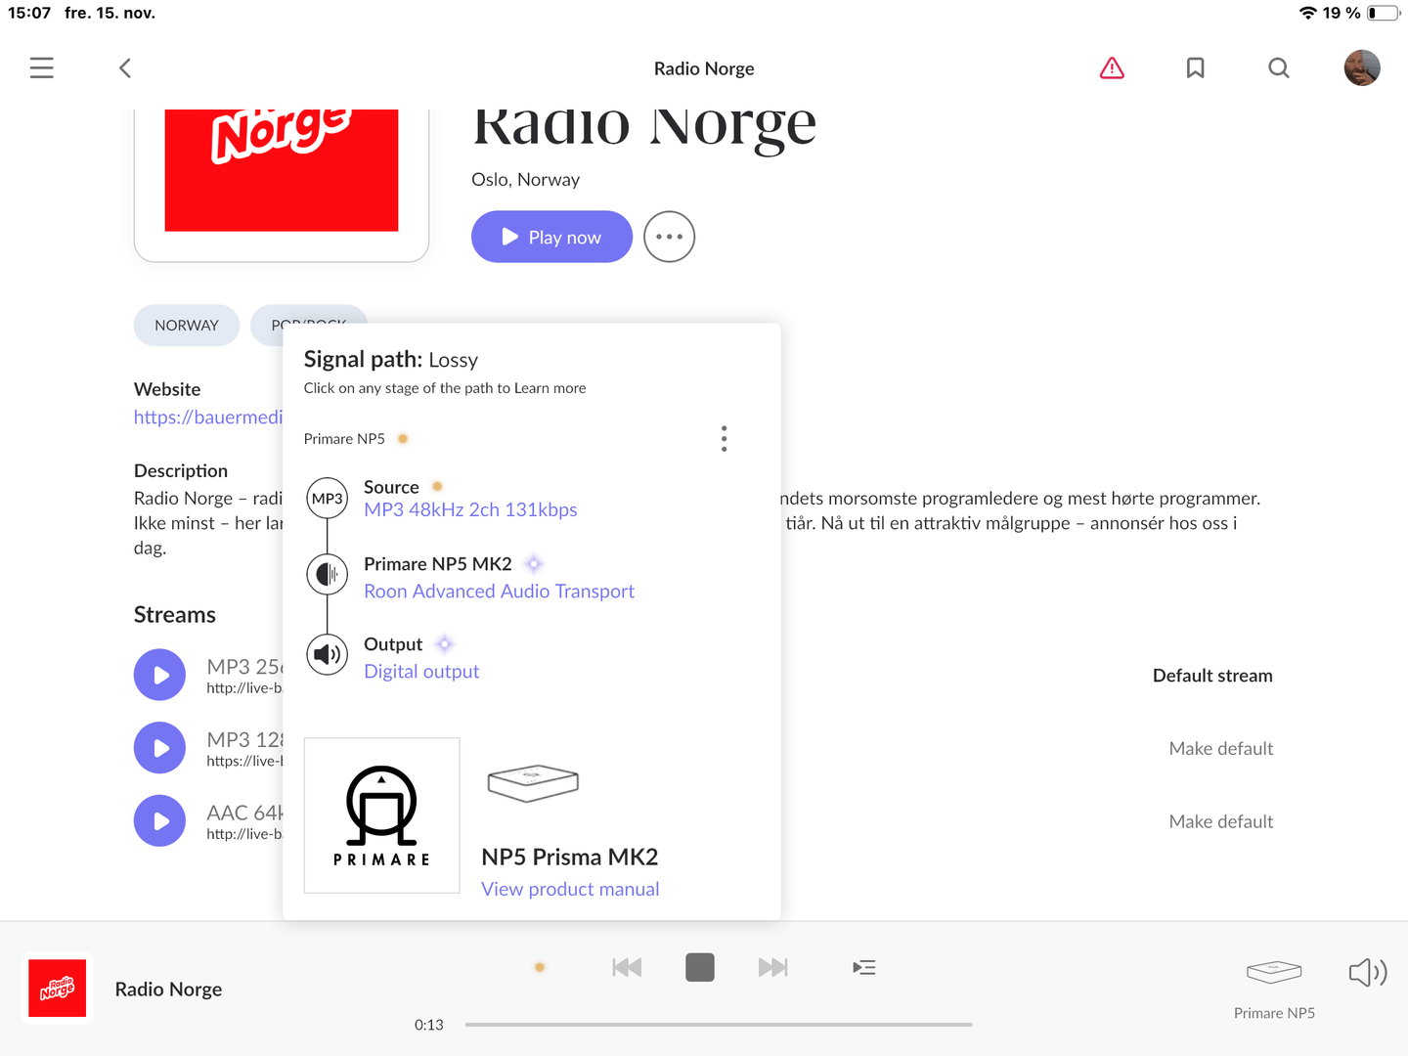1408x1056 pixels.
Task: Stop playback with the stop button
Action: [700, 968]
